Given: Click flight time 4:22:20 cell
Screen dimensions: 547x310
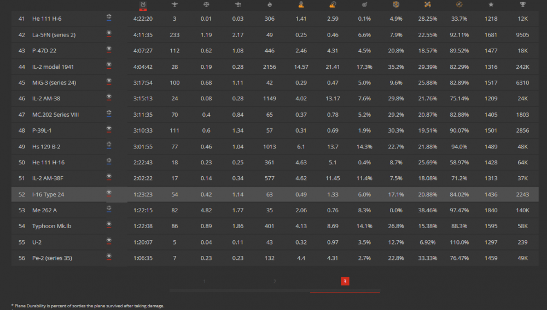Looking at the screenshot, I should coord(143,19).
